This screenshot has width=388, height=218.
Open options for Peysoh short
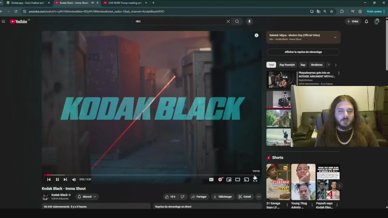[x=337, y=205]
